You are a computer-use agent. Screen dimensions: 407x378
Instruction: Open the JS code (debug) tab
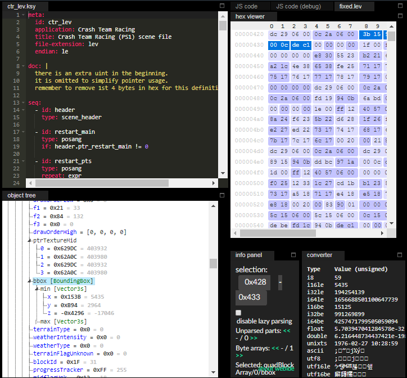click(299, 6)
